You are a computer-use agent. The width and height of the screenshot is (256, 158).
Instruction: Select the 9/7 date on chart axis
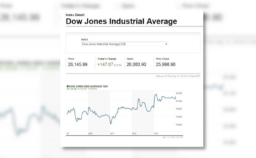68,133
